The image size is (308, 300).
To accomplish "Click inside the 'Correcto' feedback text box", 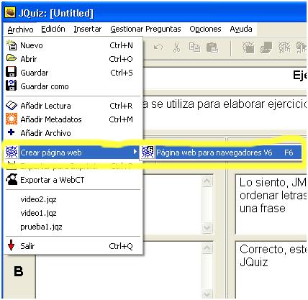I will [x=271, y=270].
